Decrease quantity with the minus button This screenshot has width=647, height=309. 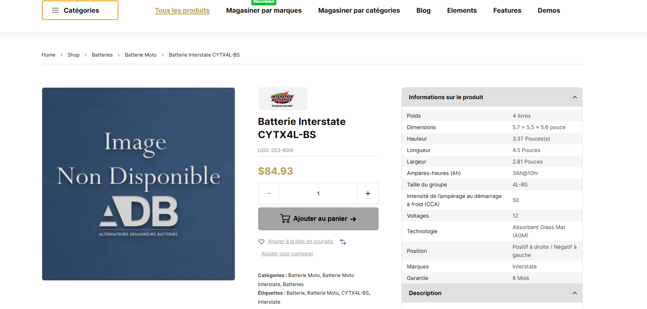point(269,193)
